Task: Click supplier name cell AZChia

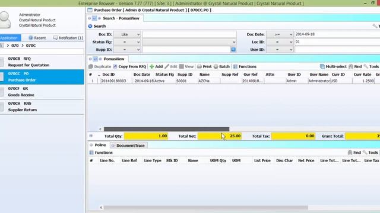Action: coord(209,81)
